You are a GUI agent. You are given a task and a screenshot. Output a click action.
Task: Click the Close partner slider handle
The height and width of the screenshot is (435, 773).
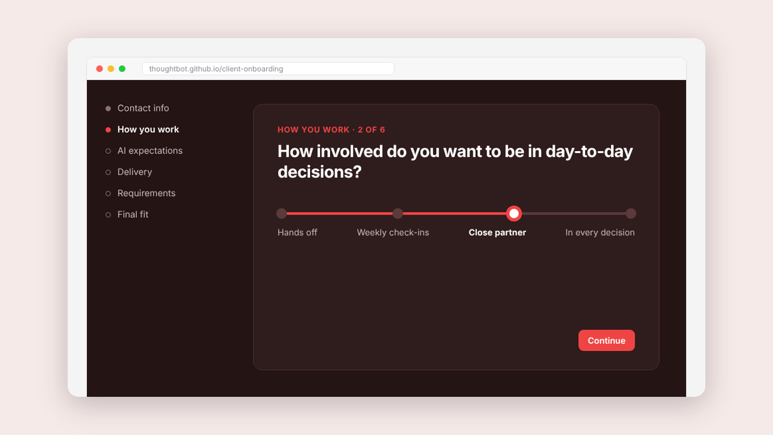click(x=514, y=213)
